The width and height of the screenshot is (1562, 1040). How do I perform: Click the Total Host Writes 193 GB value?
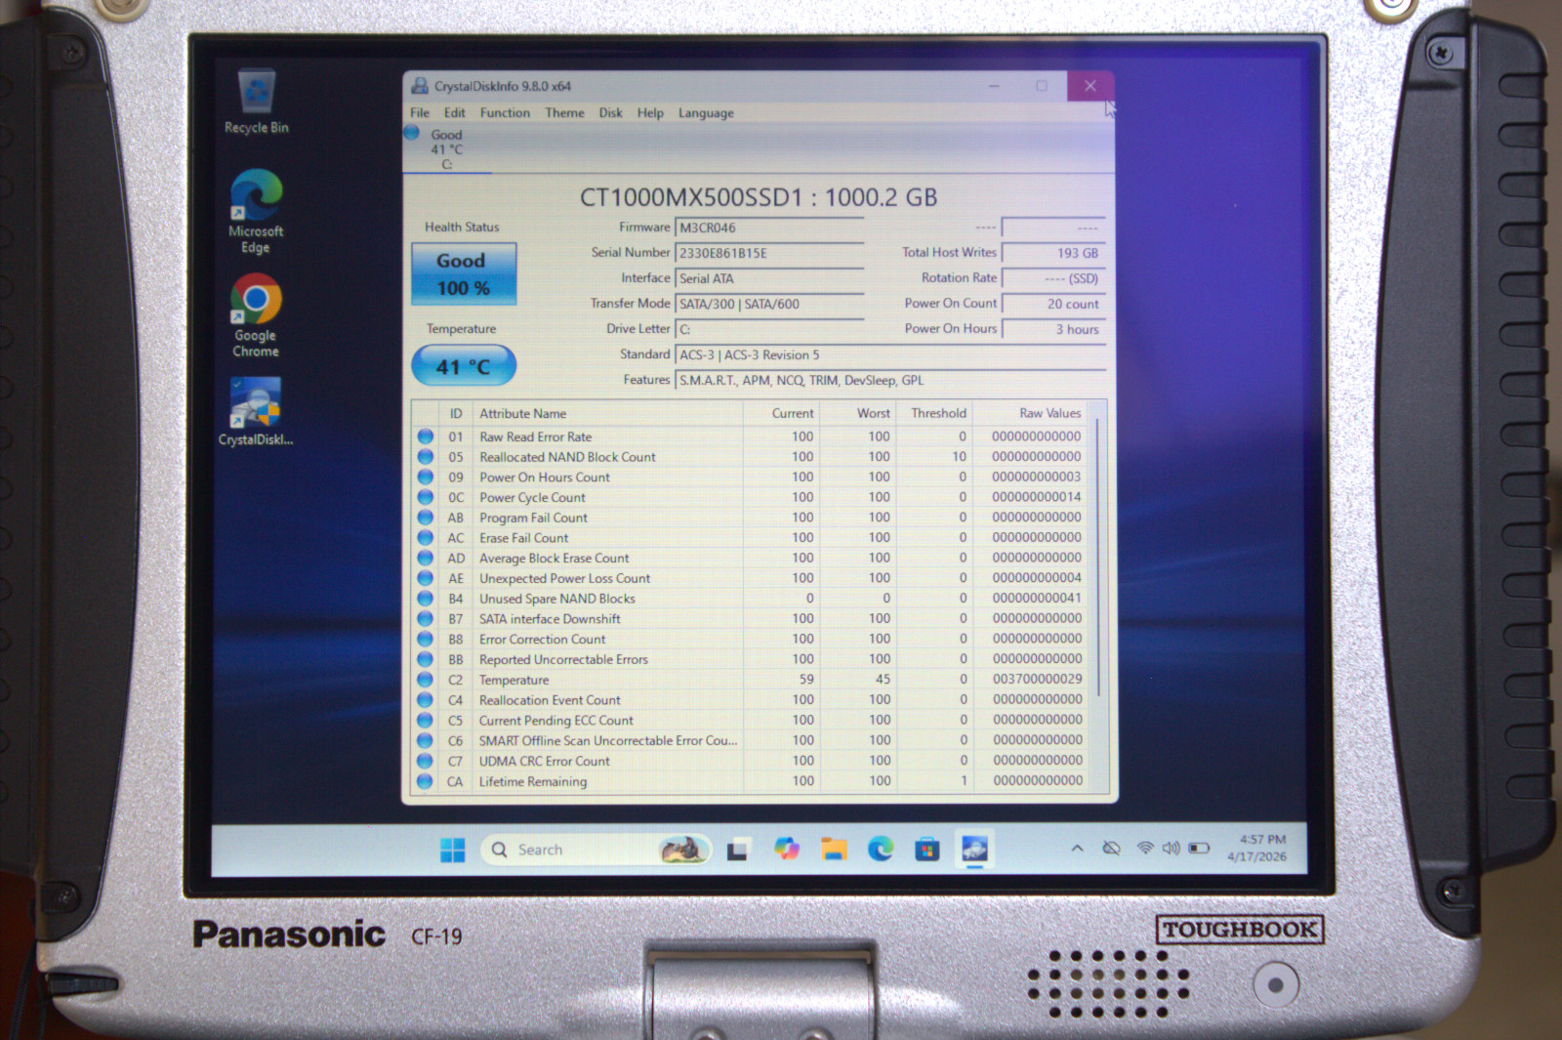click(x=1053, y=253)
